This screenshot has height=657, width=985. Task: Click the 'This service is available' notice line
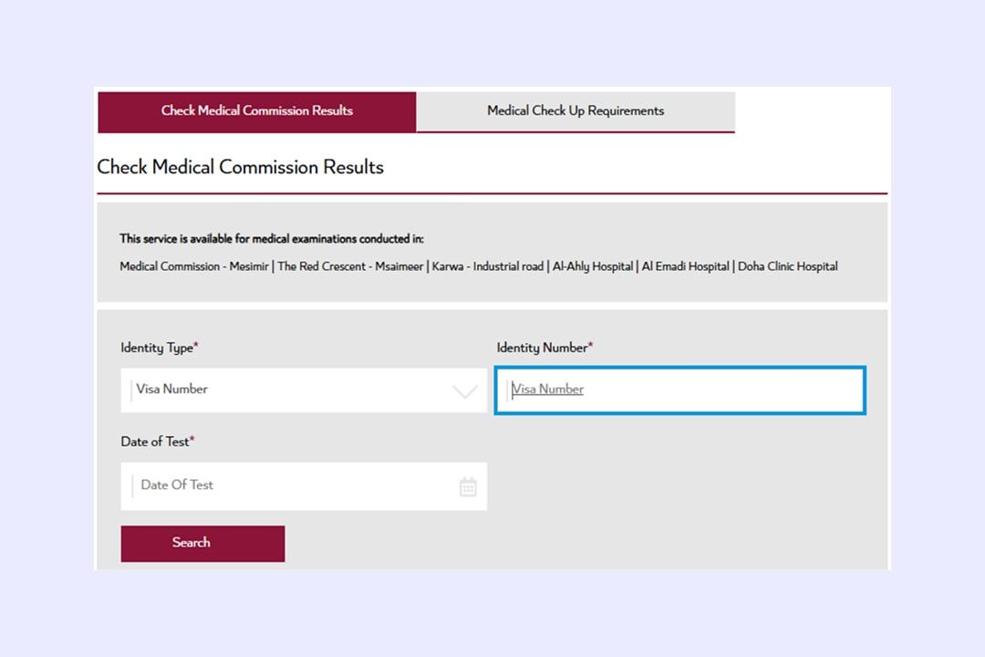[272, 239]
